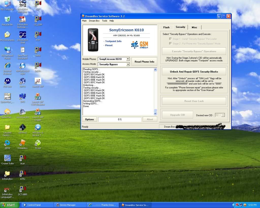Open the Recycle Bin desktop icon
This screenshot has width=260, height=208.
click(7, 21)
